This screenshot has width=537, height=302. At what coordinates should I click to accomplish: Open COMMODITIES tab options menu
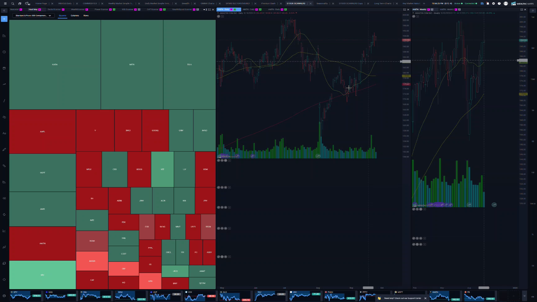(x=99, y=4)
